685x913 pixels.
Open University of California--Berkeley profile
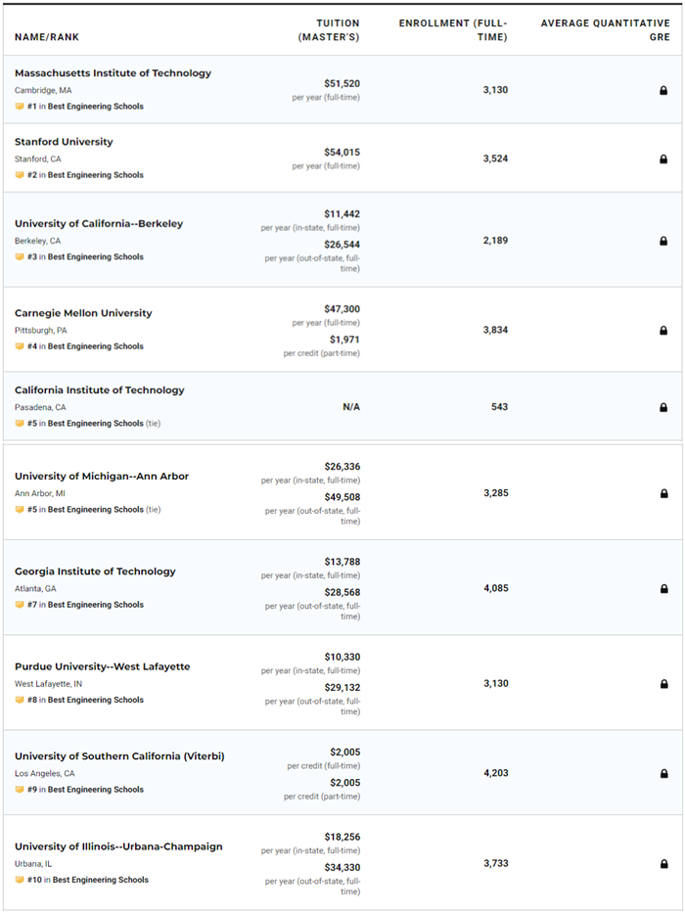point(99,224)
